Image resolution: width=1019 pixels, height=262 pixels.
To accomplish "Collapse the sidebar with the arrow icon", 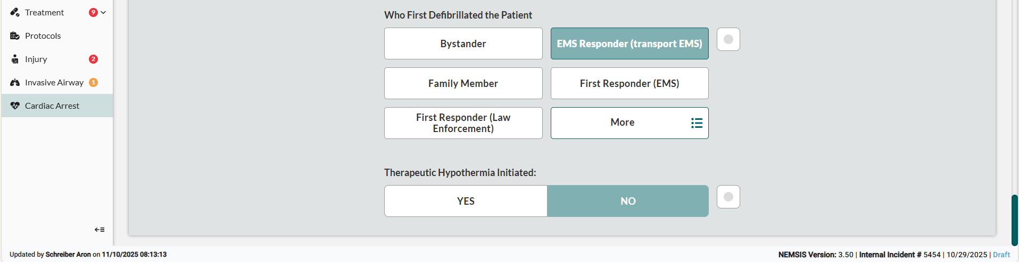I will click(100, 230).
